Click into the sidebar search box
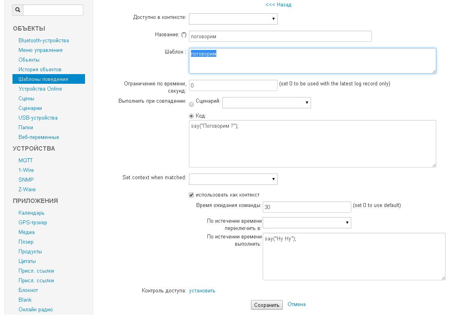This screenshot has height=323, width=450. click(x=53, y=10)
